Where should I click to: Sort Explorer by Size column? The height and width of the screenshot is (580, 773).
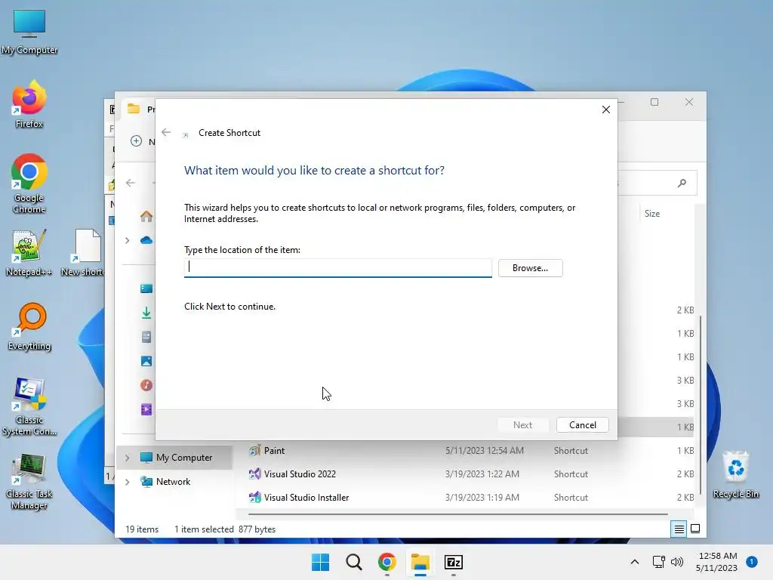click(x=651, y=214)
